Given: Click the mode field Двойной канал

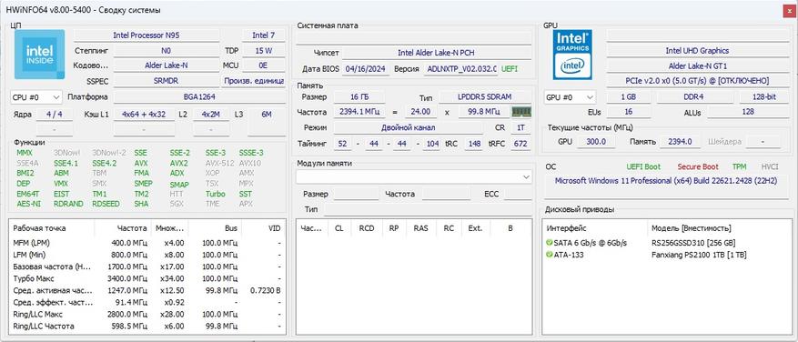Looking at the screenshot, I should 409,127.
